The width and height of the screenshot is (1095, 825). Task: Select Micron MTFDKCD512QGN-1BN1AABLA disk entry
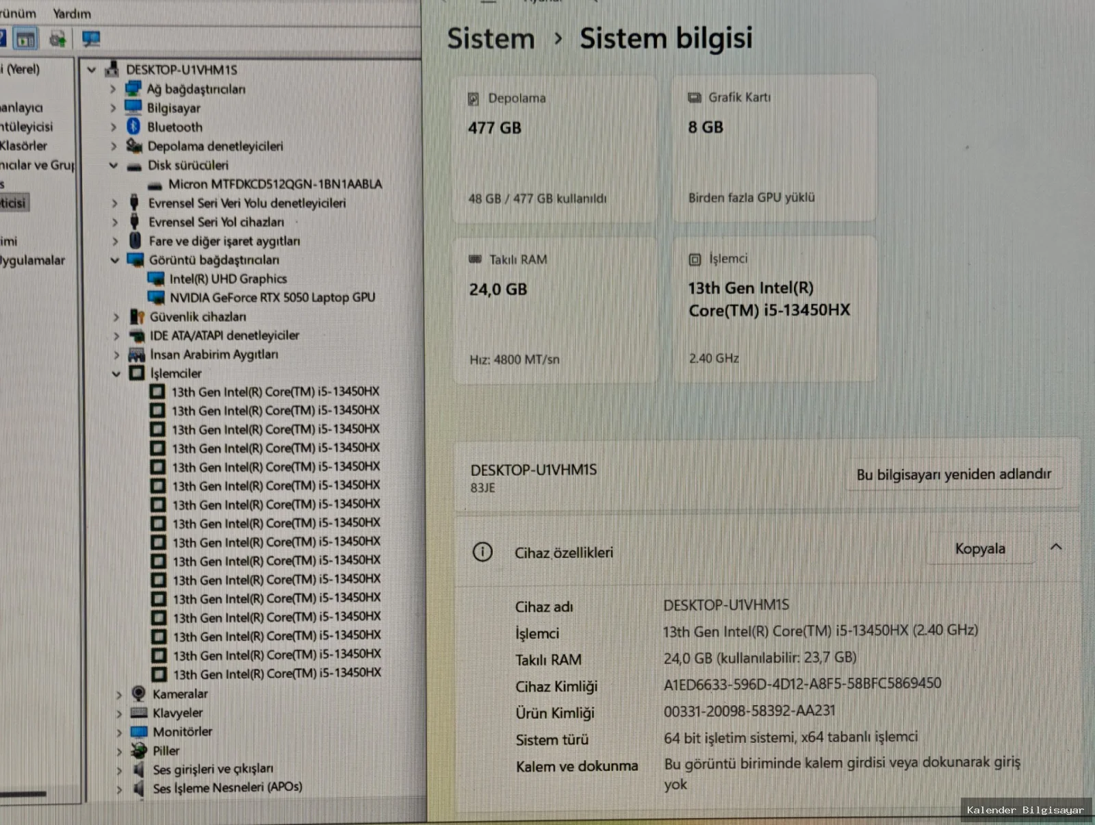coord(275,184)
